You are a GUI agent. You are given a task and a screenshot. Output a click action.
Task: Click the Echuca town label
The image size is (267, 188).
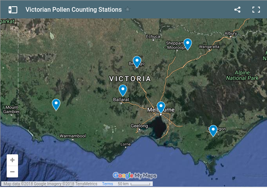[x=153, y=36]
